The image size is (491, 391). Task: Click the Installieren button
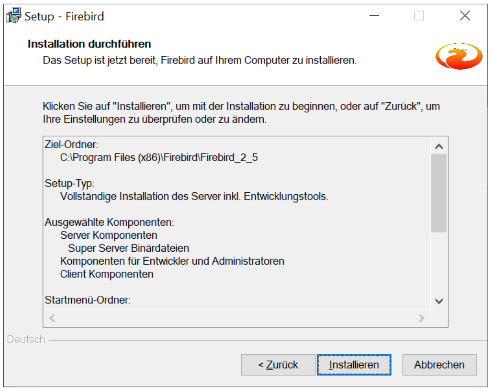coord(354,365)
